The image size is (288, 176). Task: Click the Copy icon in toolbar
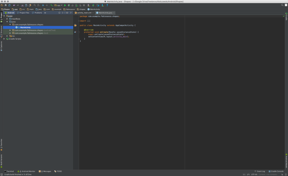pyautogui.click(x=26, y=5)
